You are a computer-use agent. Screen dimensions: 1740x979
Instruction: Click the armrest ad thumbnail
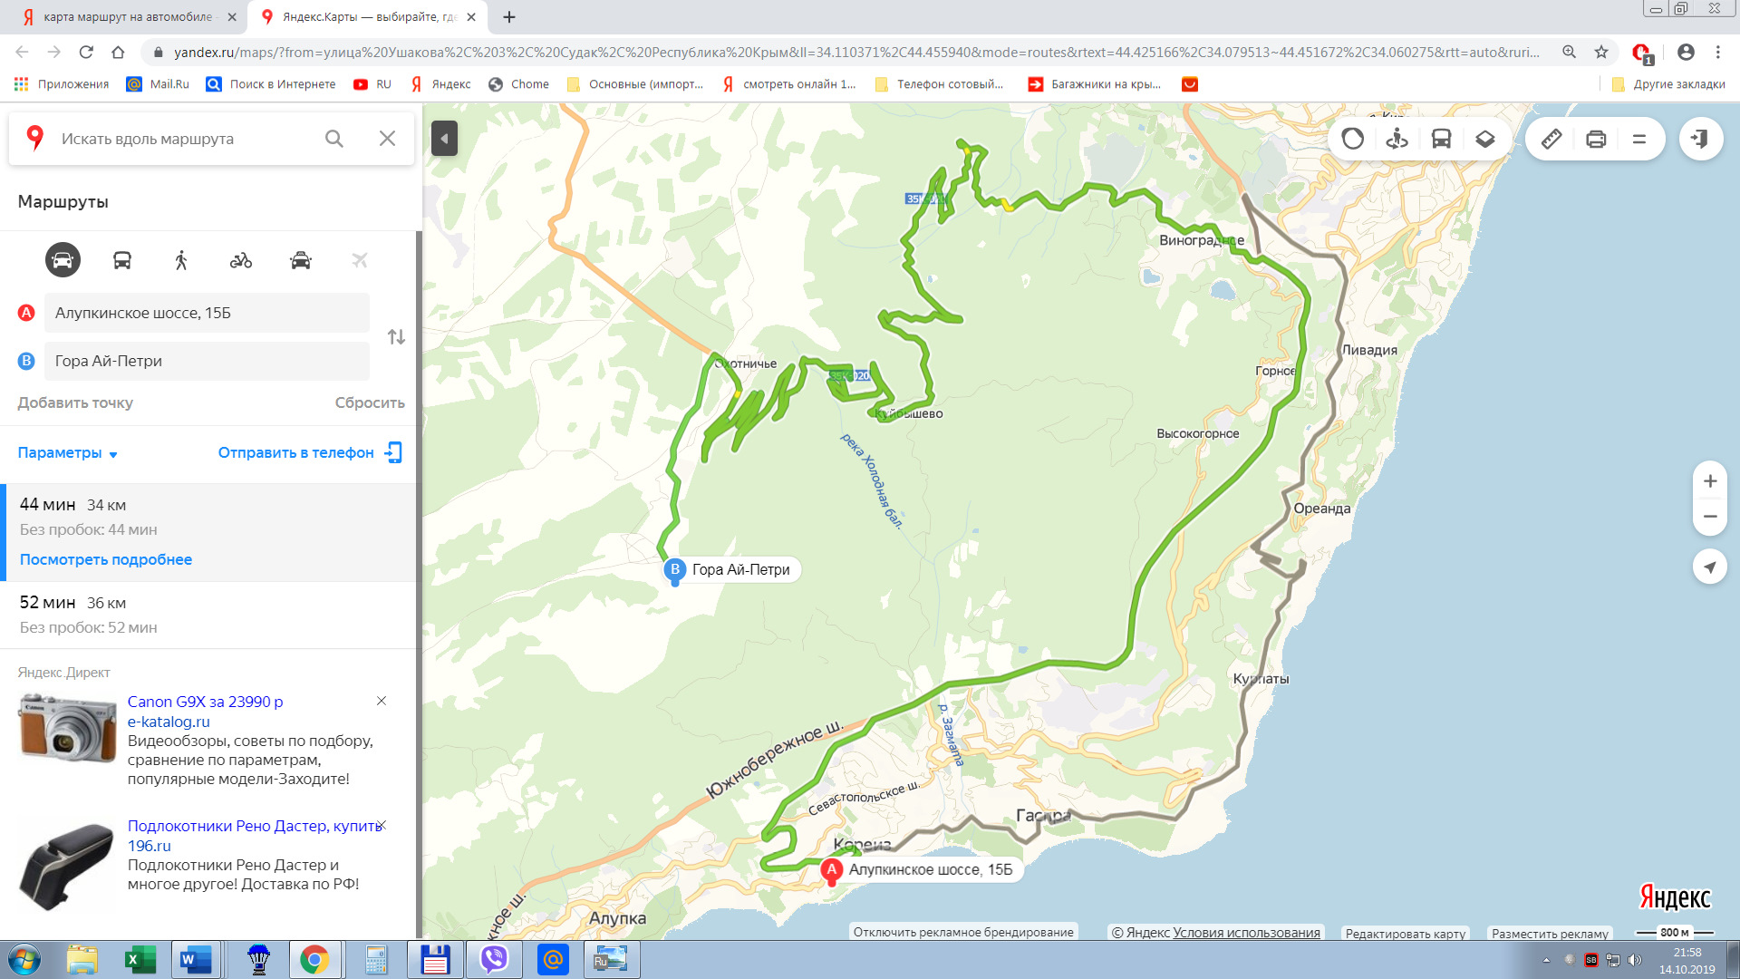pyautogui.click(x=67, y=866)
